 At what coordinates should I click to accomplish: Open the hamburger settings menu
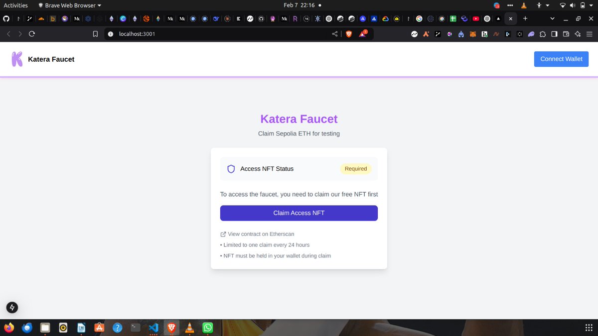(x=589, y=34)
